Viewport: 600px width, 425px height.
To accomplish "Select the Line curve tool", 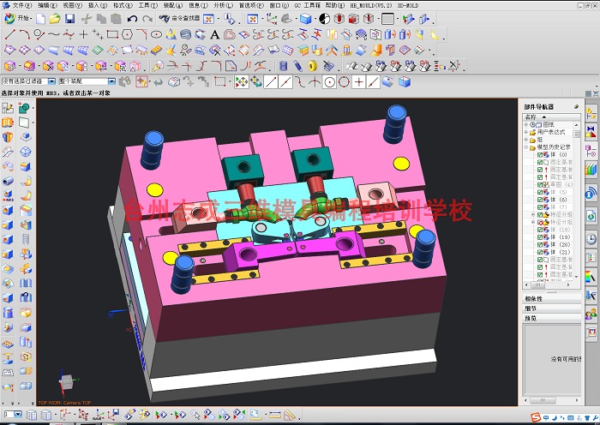I will tap(10, 35).
